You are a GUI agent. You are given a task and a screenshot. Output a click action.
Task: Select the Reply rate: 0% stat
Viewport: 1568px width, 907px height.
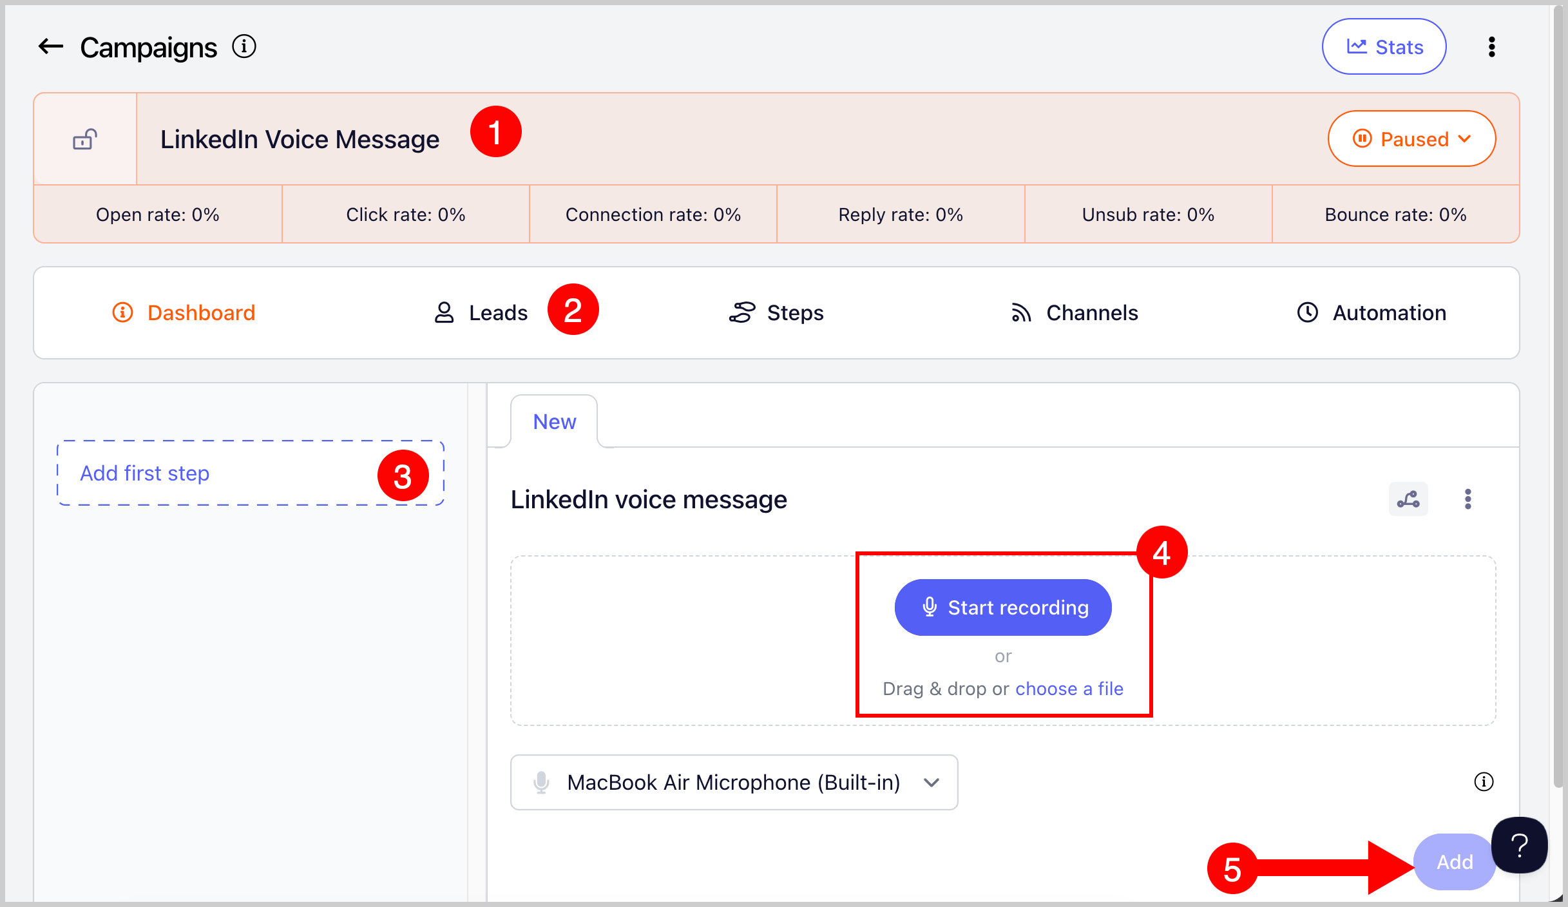pos(901,215)
